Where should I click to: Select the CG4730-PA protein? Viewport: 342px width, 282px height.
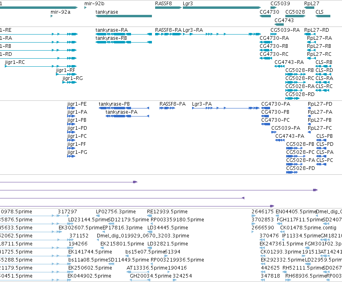(x=266, y=108)
